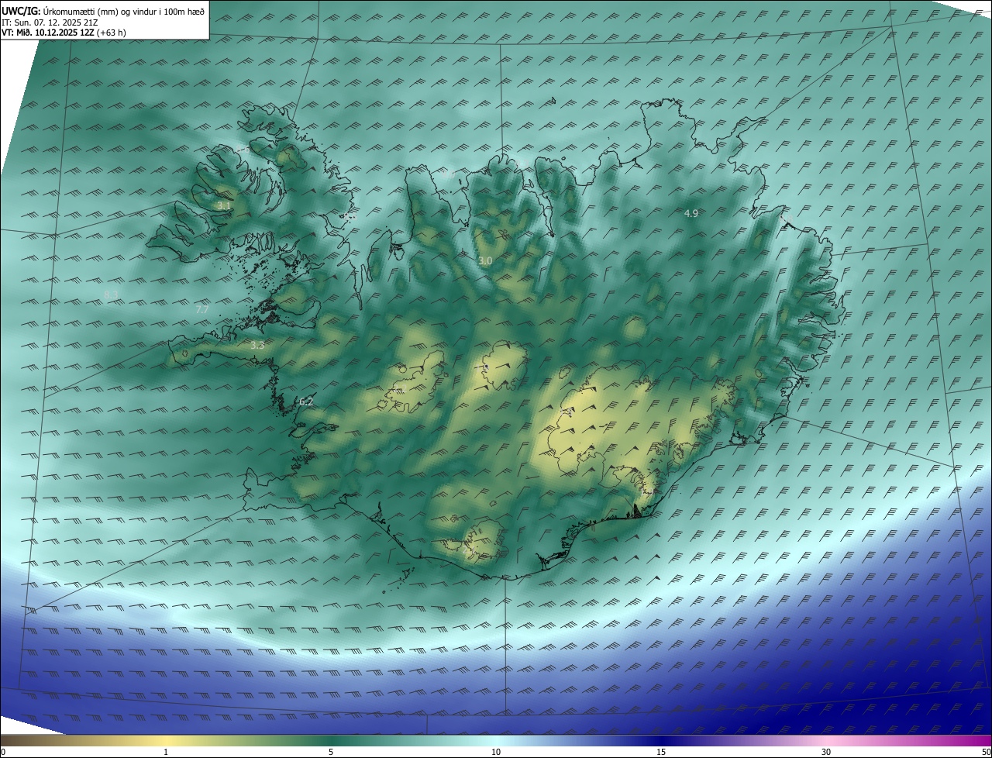Click the '15' tick label on the color scale

tap(661, 752)
